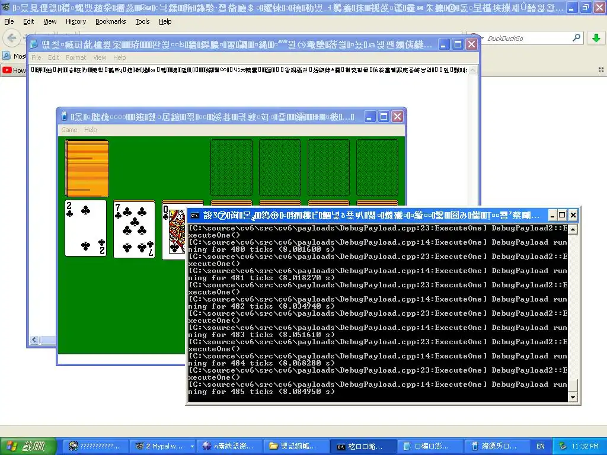607x455 pixels.
Task: Open the Notepad View menu
Action: 100,57
